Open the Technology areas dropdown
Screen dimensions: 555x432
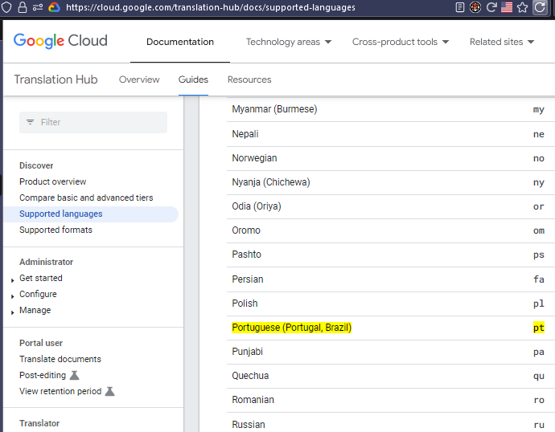pos(289,42)
